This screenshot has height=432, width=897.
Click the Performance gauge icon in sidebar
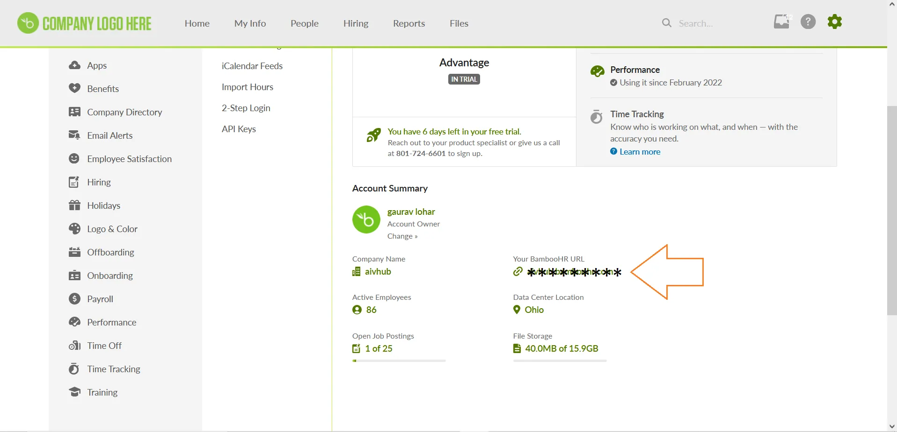74,322
